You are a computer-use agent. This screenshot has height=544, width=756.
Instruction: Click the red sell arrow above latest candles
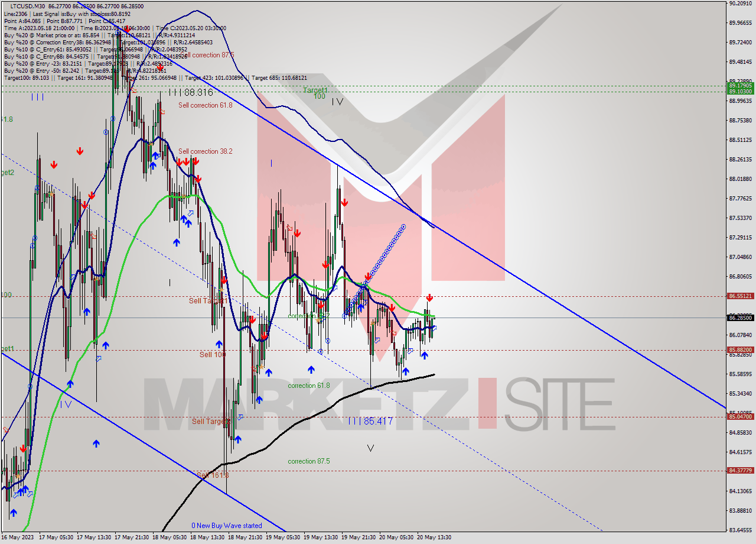[429, 298]
